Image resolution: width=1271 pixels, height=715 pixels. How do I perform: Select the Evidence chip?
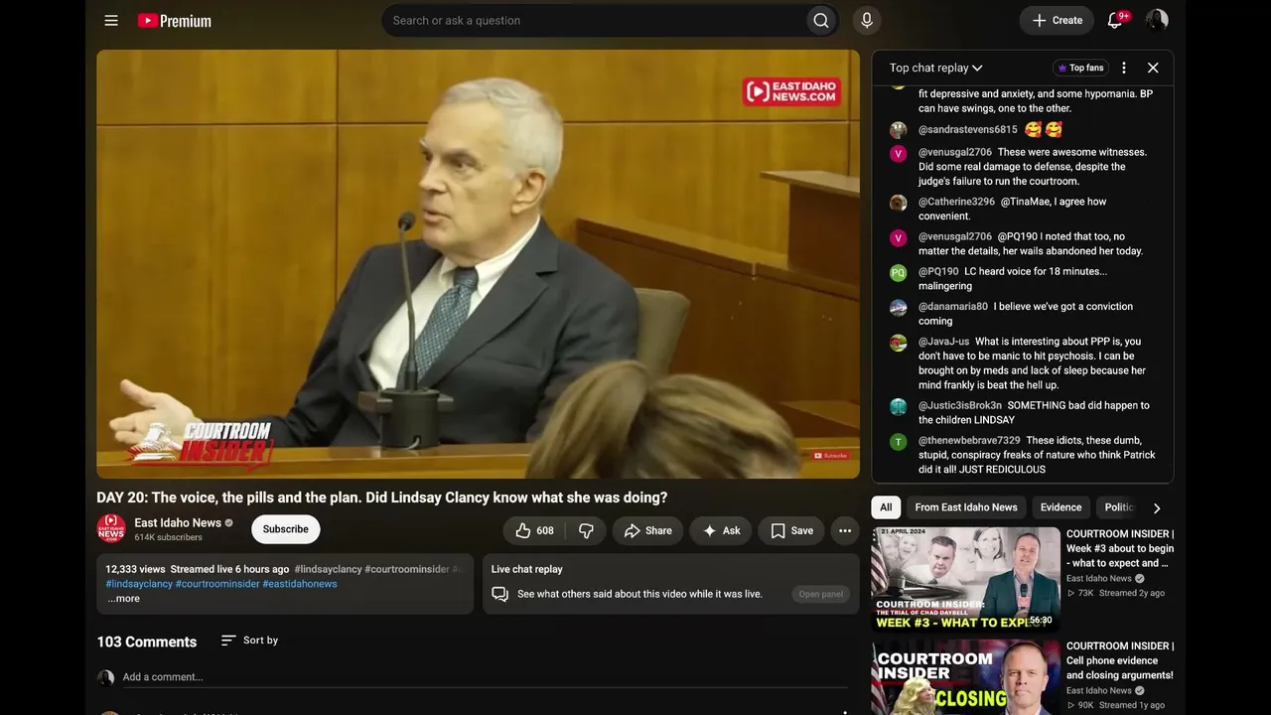(1060, 507)
